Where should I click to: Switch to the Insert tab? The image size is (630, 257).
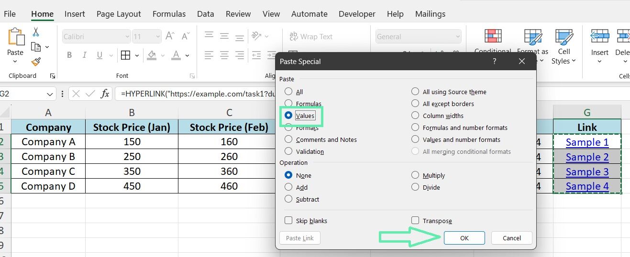coord(75,14)
